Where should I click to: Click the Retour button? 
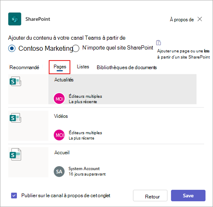pos(150,196)
